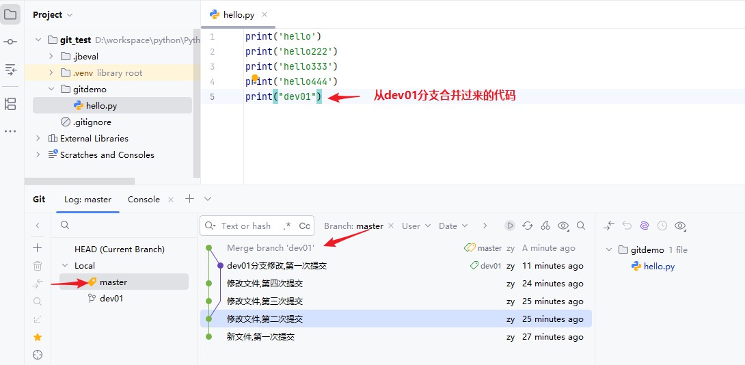Image resolution: width=745 pixels, height=365 pixels.
Task: Close the Console tab
Action: 171,200
